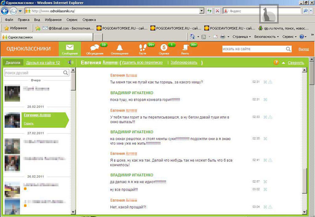The height and width of the screenshot is (217, 315).
Task: Click the empty new tab button
Action: coord(98,37)
